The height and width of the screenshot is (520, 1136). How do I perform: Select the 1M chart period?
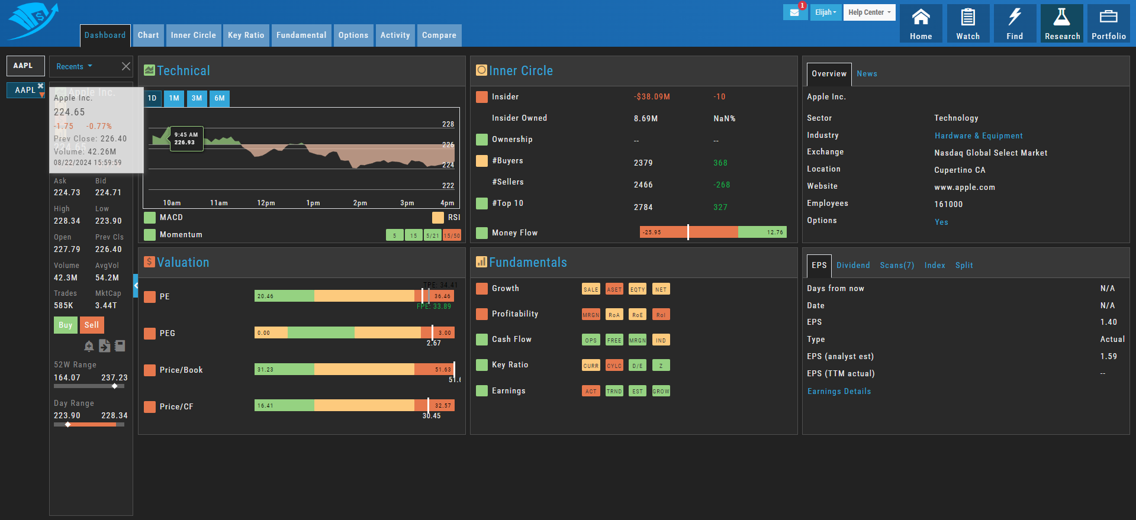tap(174, 98)
